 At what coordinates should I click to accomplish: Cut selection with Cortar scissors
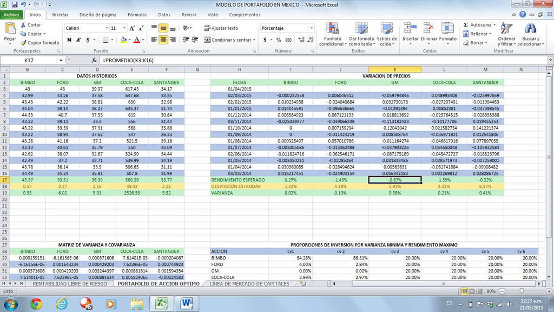(23, 25)
